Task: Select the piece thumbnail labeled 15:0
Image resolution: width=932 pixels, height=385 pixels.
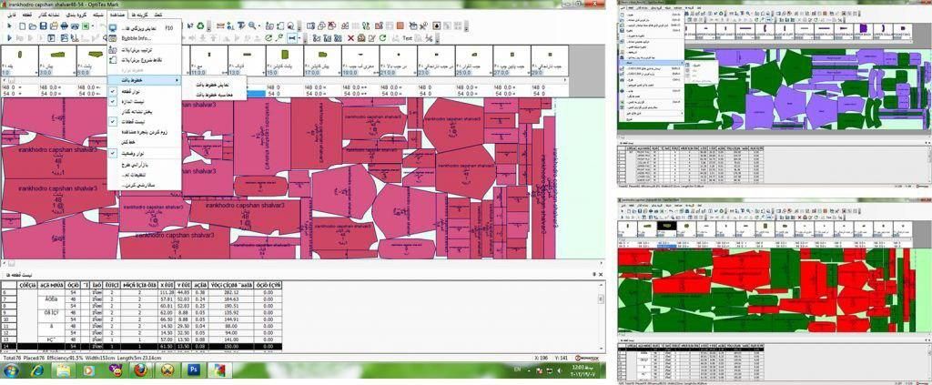Action: coord(284,61)
